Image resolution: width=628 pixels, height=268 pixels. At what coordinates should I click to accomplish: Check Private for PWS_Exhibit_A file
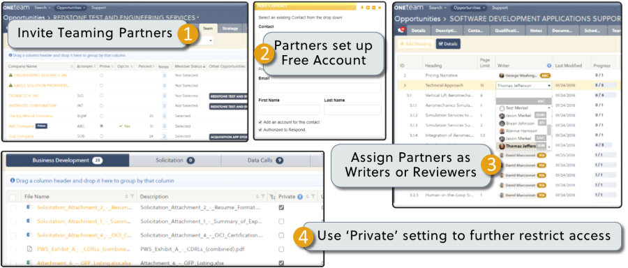coord(281,248)
